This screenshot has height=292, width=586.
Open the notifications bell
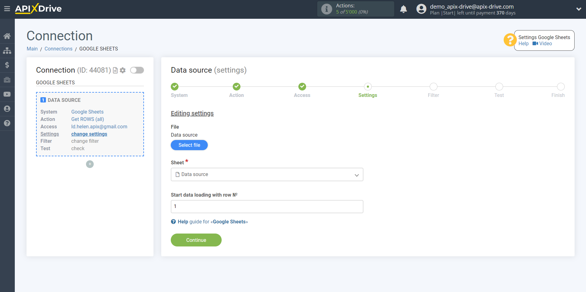[404, 9]
